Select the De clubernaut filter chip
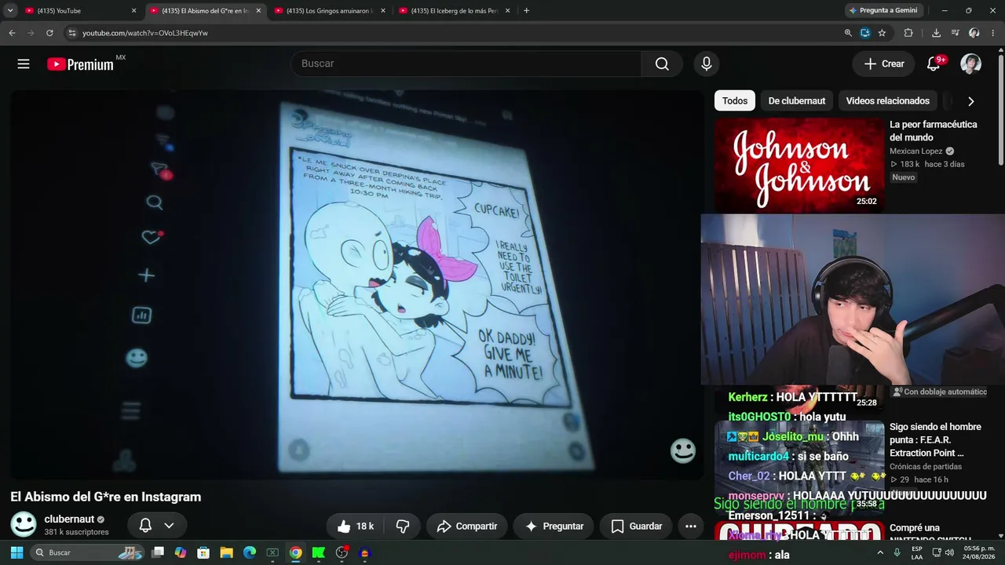 796,100
